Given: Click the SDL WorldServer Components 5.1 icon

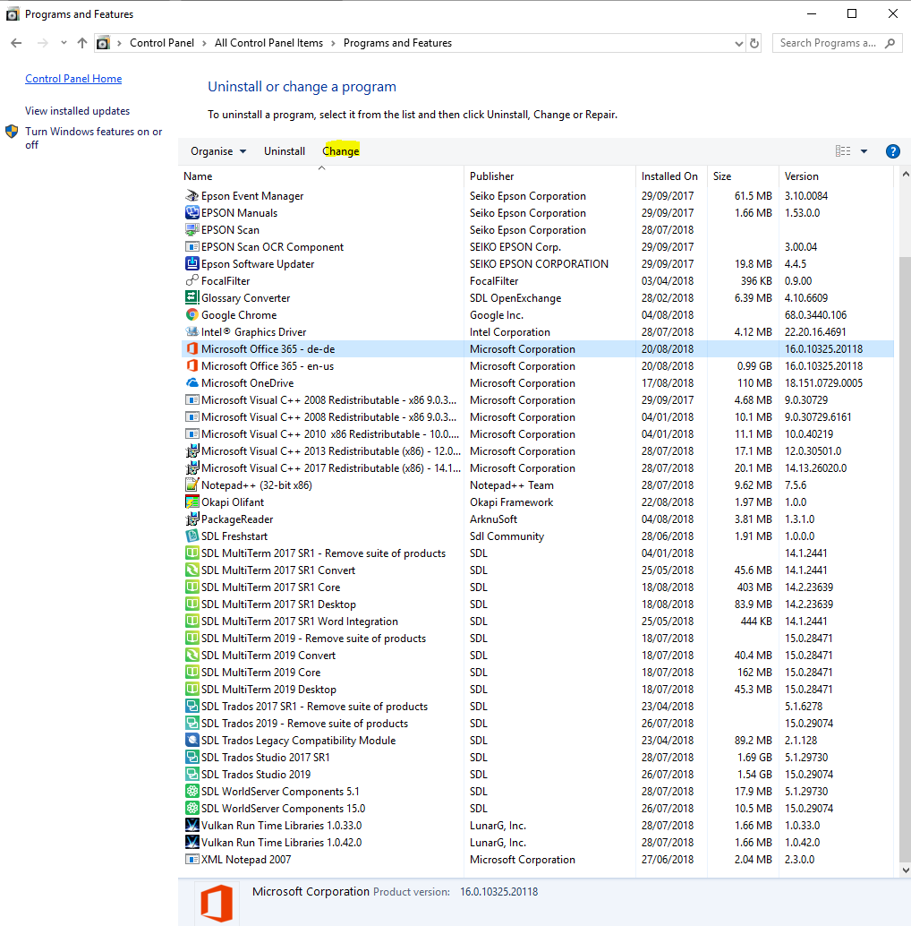Looking at the screenshot, I should pyautogui.click(x=192, y=792).
